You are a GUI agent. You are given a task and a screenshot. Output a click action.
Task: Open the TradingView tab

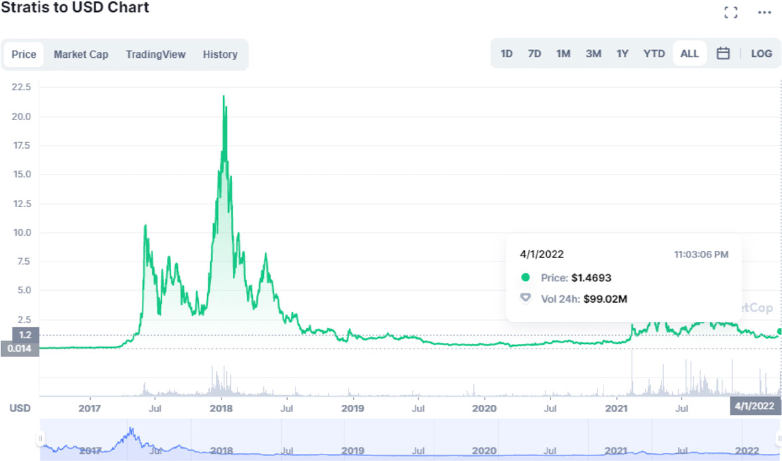click(x=155, y=54)
